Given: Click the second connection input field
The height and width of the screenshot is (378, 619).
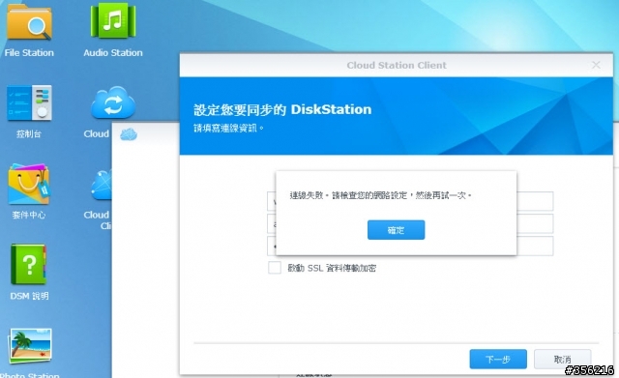Looking at the screenshot, I should [x=410, y=223].
